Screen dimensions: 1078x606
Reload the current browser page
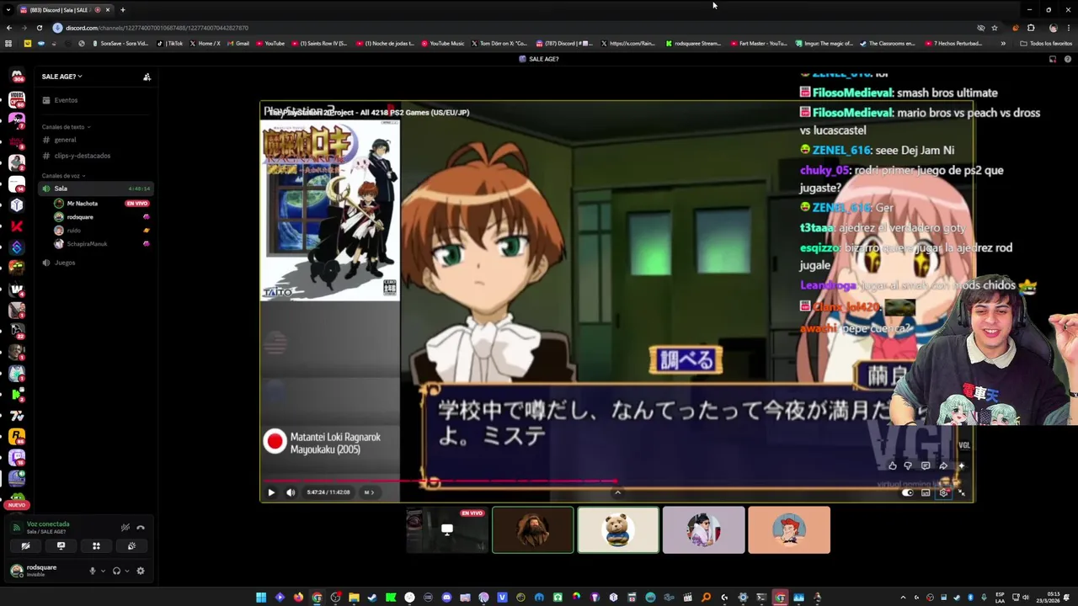(x=38, y=28)
